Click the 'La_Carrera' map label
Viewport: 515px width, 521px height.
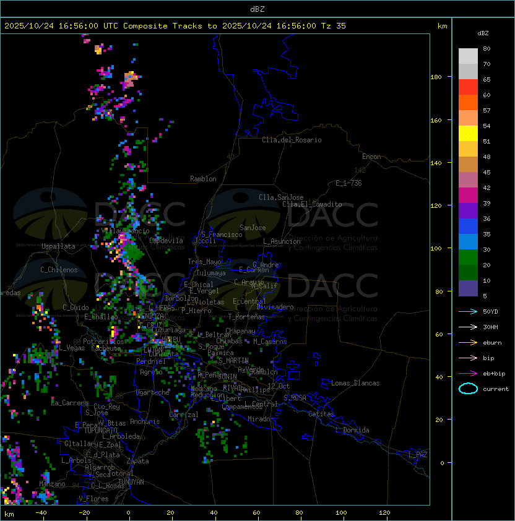click(x=70, y=403)
